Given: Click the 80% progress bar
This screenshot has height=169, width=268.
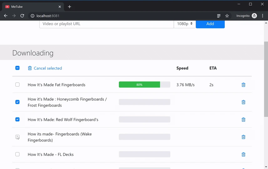Looking at the screenshot, I should pyautogui.click(x=144, y=85).
